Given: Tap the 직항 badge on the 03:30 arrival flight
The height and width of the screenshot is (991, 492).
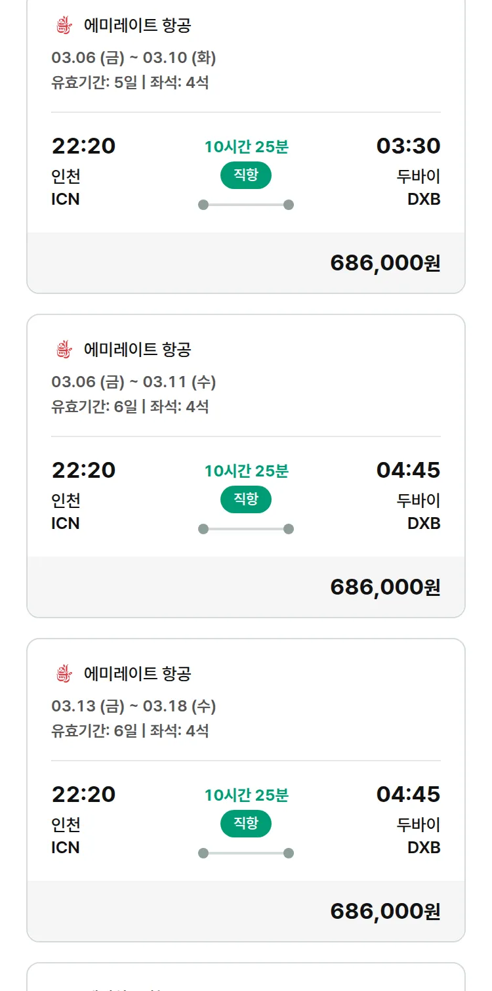Looking at the screenshot, I should point(246,175).
